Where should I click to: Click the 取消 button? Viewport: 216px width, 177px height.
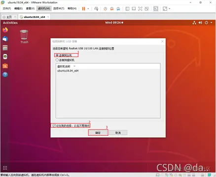(x=118, y=133)
